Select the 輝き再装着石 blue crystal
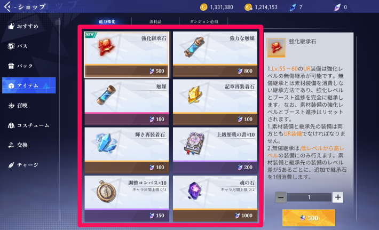379x230 pixels. pos(127,150)
